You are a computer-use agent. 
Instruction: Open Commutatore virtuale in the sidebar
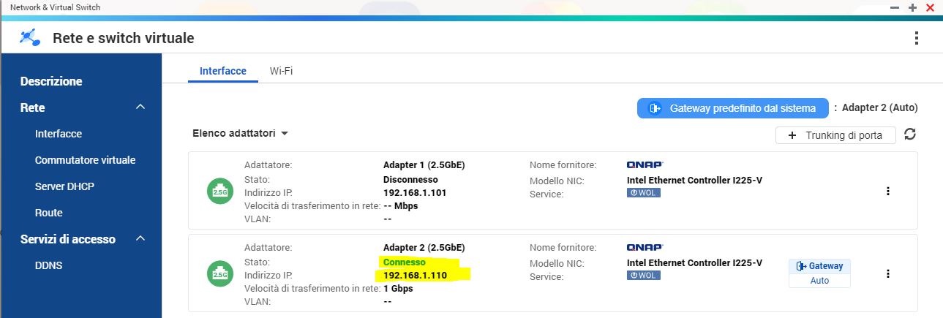pyautogui.click(x=85, y=160)
